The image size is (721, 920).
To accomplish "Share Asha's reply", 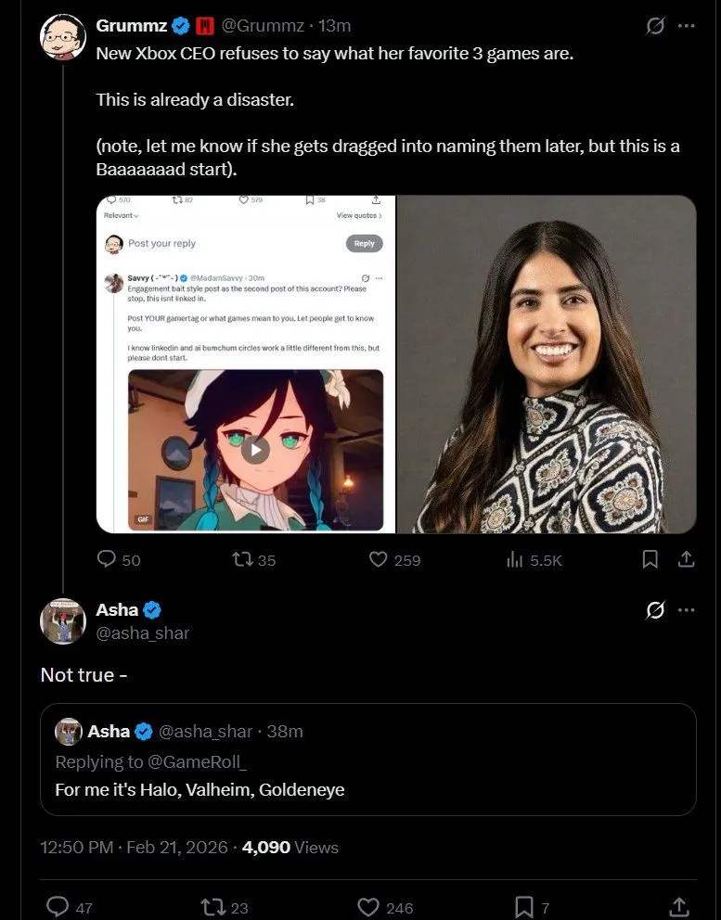I will pos(678,906).
